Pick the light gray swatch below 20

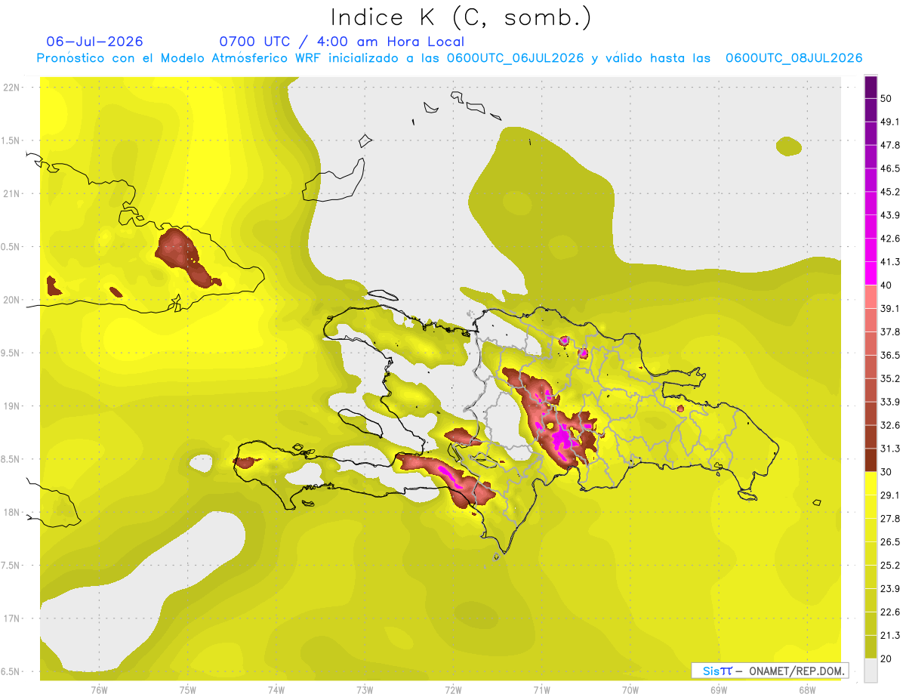[x=871, y=671]
